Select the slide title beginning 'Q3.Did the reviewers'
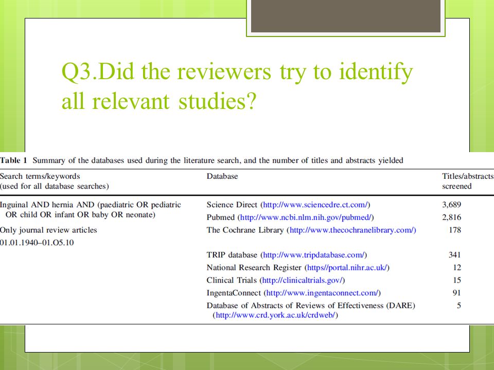 coord(237,86)
